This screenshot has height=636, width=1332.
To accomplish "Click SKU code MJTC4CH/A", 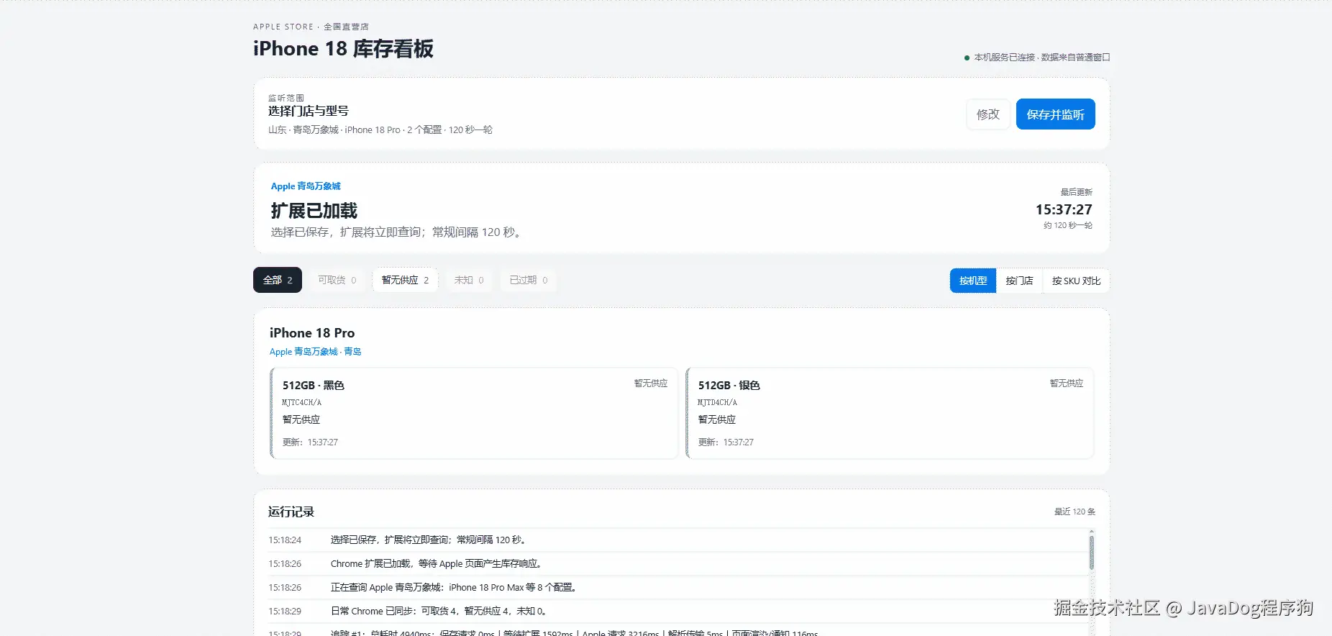I will [301, 403].
